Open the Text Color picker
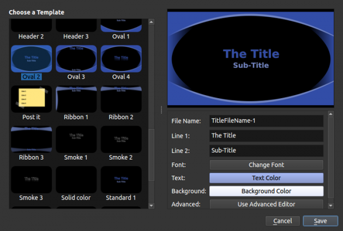This screenshot has width=343, height=231. [266, 178]
